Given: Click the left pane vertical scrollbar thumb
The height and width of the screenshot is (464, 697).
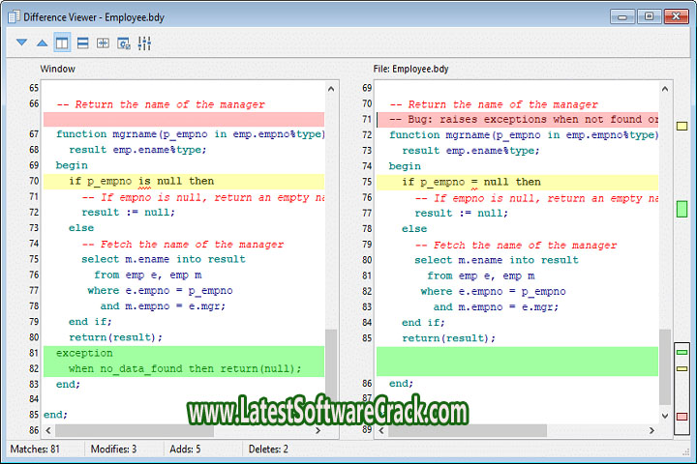Looking at the screenshot, I should pos(331,366).
